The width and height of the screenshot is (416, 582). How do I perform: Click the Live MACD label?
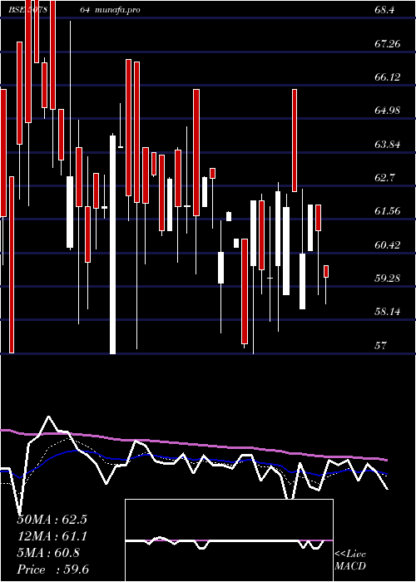click(x=350, y=560)
